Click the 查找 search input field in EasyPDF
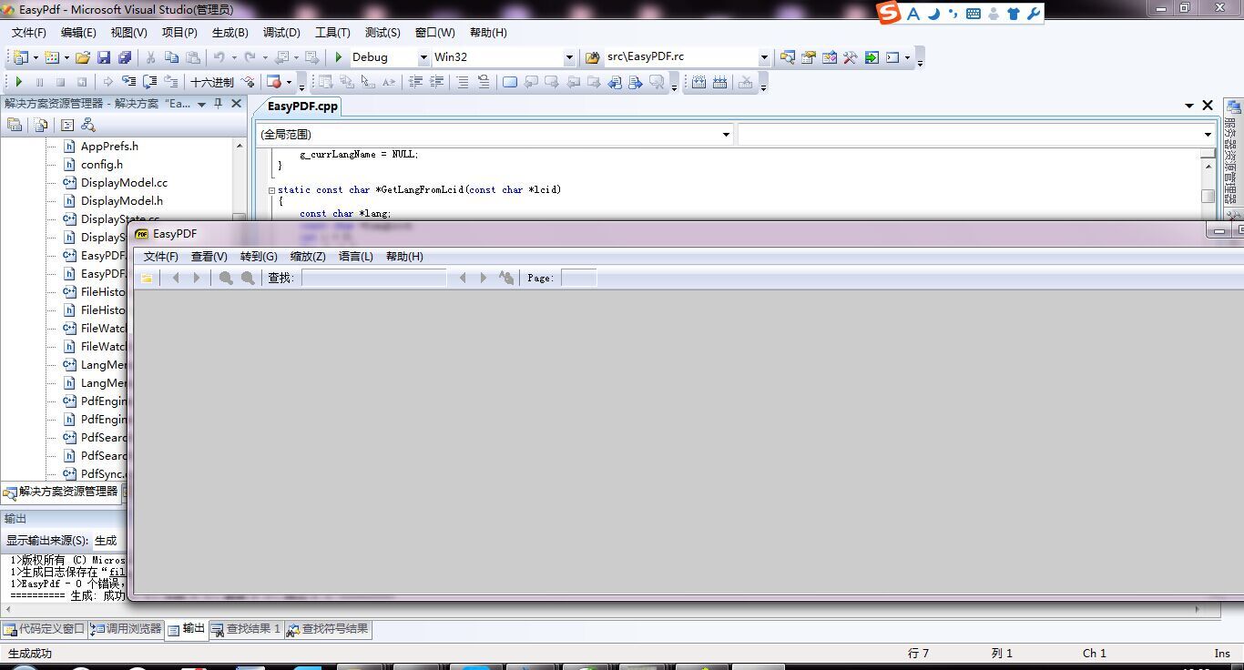Viewport: 1244px width, 670px height. [x=373, y=278]
